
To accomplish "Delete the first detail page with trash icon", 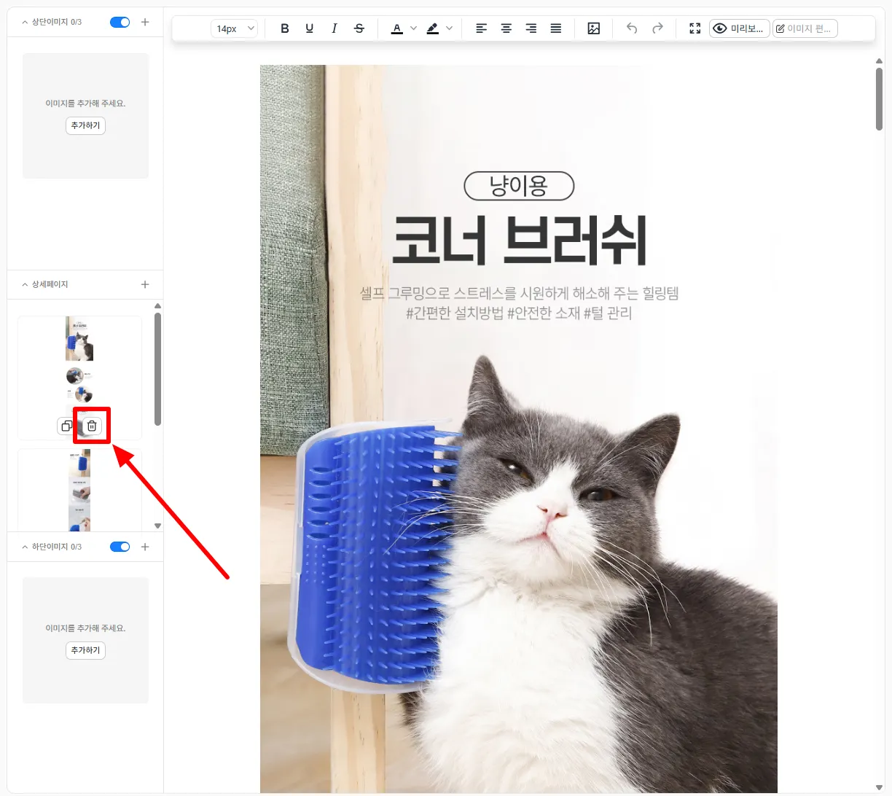I will coord(92,426).
